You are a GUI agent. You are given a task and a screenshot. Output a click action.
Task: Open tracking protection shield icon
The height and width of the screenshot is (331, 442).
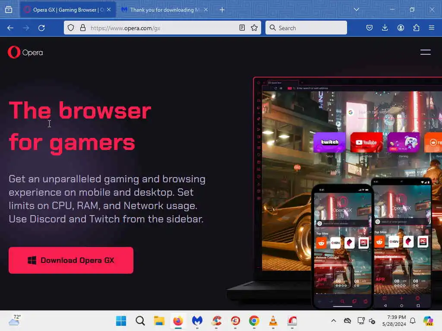coord(71,28)
